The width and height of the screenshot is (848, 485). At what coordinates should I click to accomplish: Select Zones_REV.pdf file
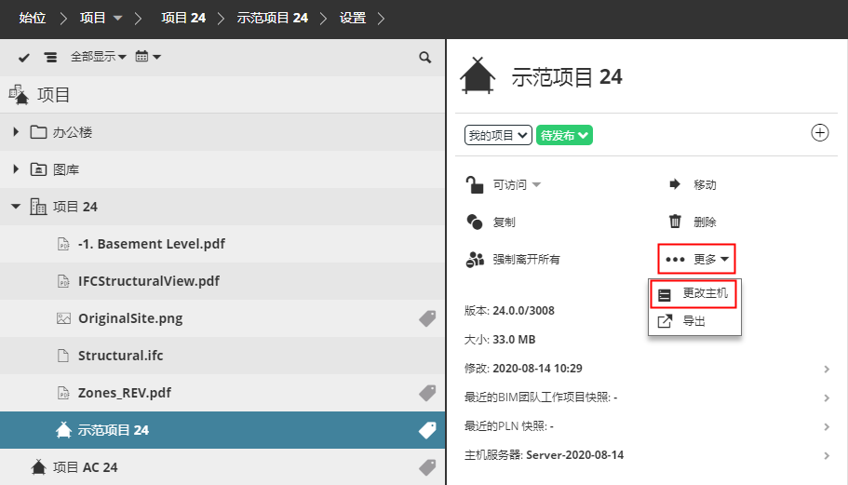click(222, 393)
